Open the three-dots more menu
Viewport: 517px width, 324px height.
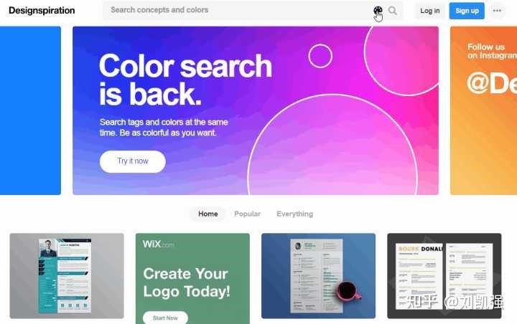[497, 11]
